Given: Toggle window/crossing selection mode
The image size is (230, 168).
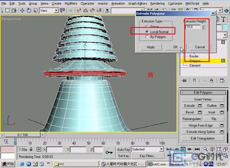Looking at the screenshot, I should 14,11.
